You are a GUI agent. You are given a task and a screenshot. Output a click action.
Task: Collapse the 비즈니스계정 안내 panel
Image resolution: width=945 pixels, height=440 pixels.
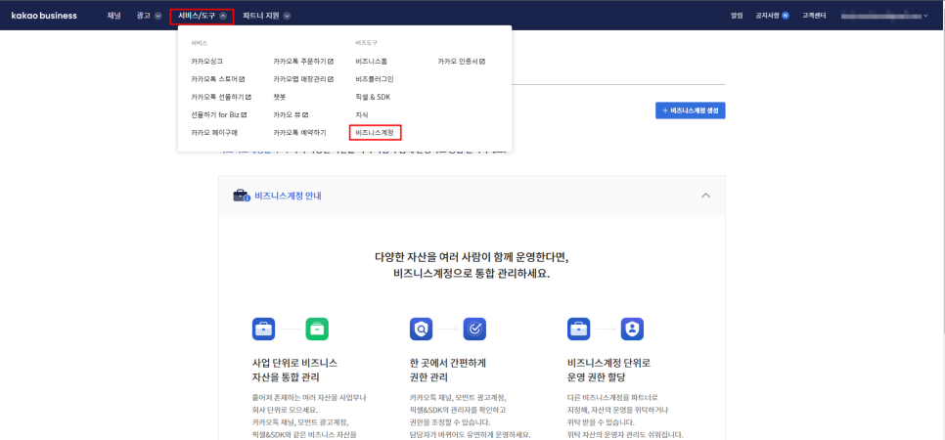coord(706,196)
